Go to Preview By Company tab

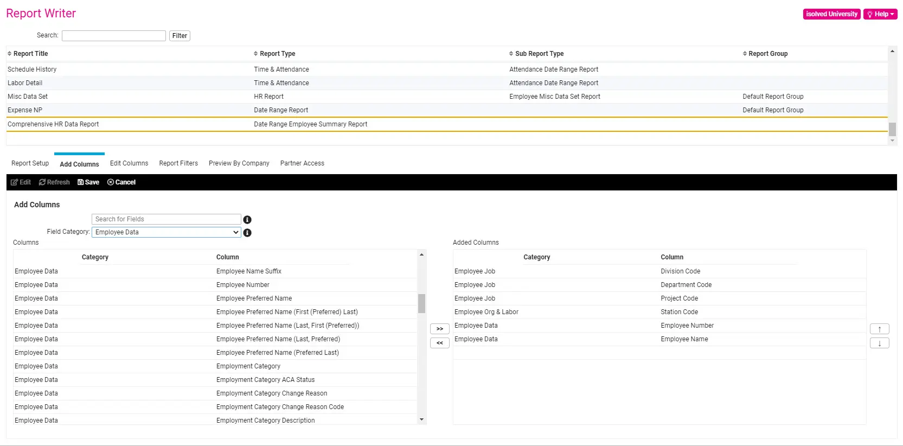(239, 163)
